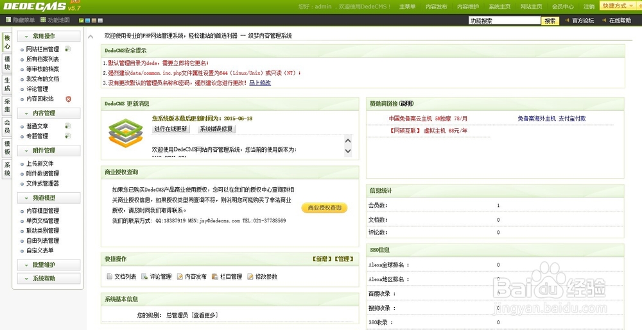Click the red clear icon beside 内容回收站

click(x=69, y=99)
